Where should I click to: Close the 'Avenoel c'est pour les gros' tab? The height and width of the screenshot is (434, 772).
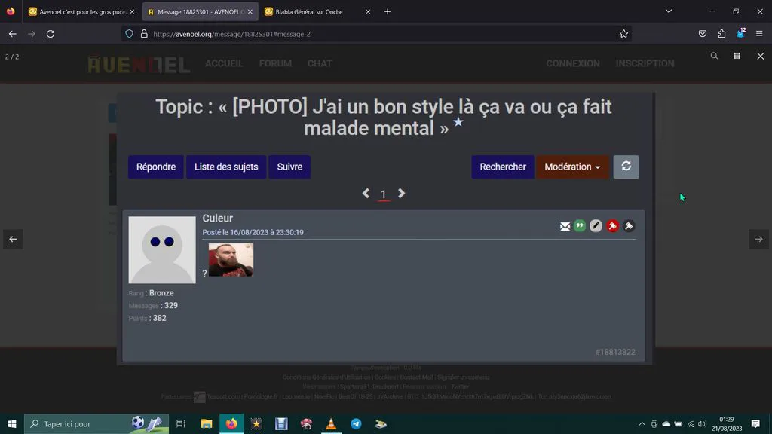pos(132,12)
